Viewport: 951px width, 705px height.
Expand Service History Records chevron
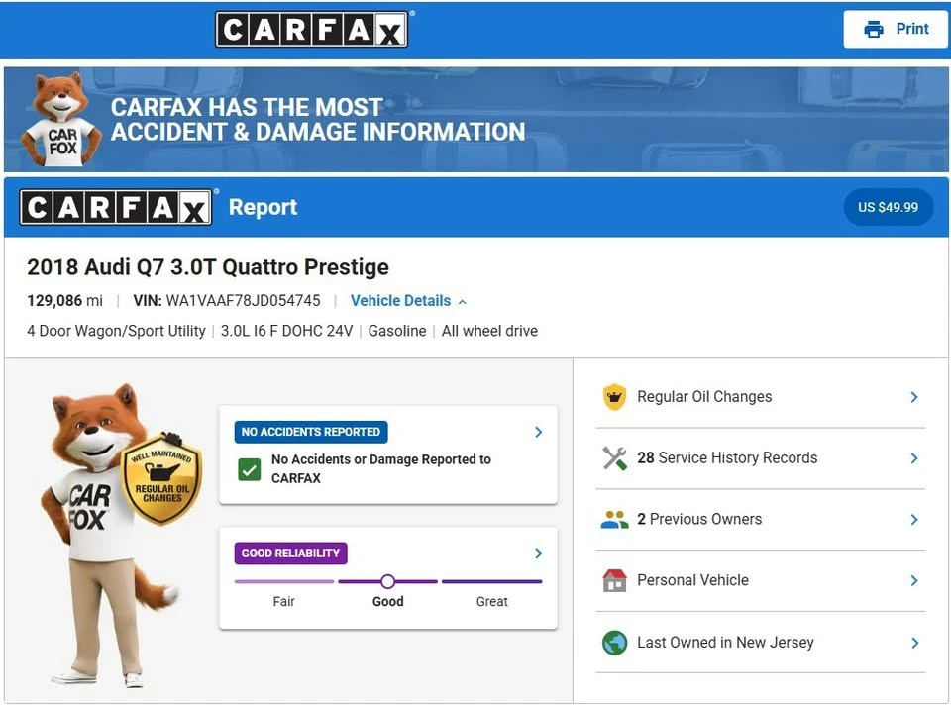click(914, 458)
